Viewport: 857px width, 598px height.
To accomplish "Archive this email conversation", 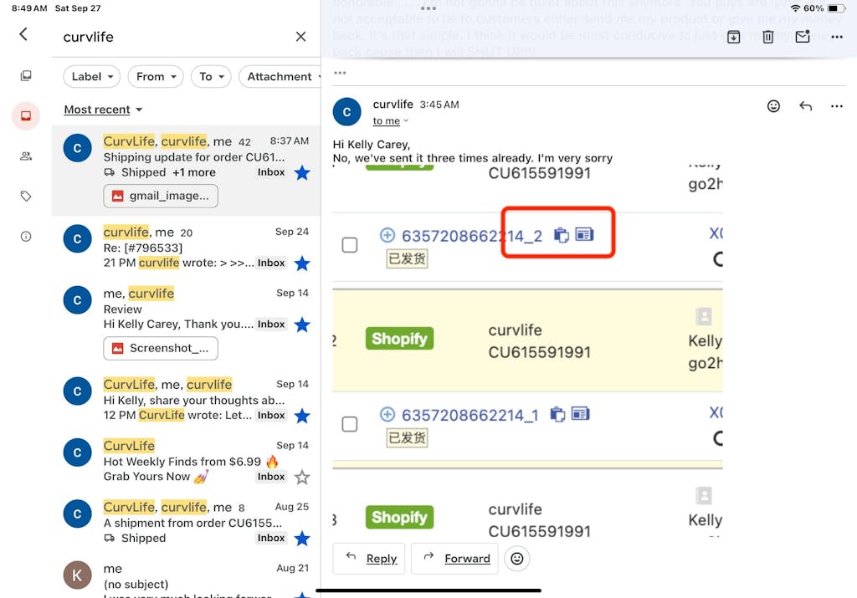I will 733,37.
